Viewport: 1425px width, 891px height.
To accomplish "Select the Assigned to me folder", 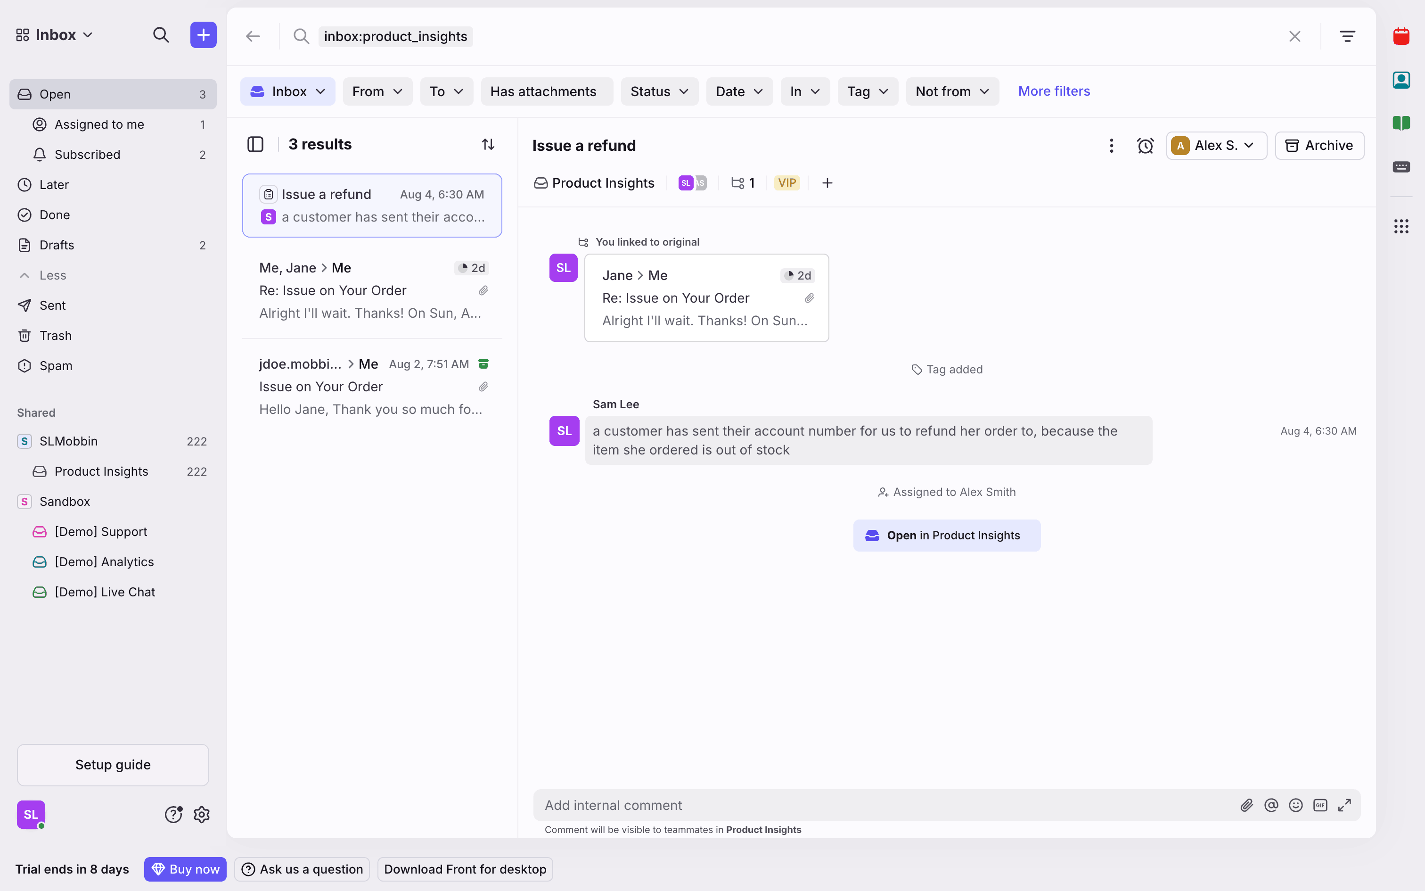I will [x=99, y=124].
